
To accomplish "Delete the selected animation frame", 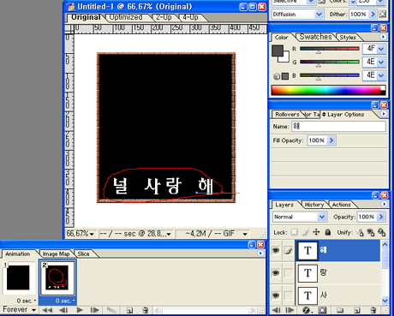I will 145,310.
